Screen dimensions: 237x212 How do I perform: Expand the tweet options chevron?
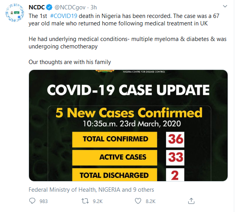click(x=225, y=7)
